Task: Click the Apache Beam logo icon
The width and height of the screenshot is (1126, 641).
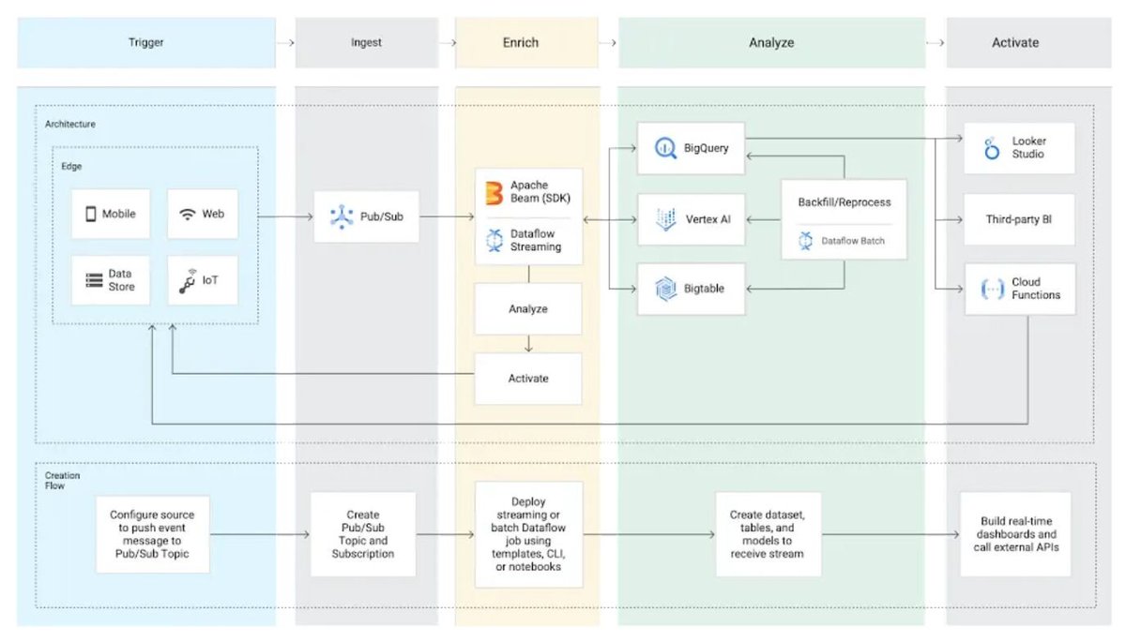Action: (495, 191)
